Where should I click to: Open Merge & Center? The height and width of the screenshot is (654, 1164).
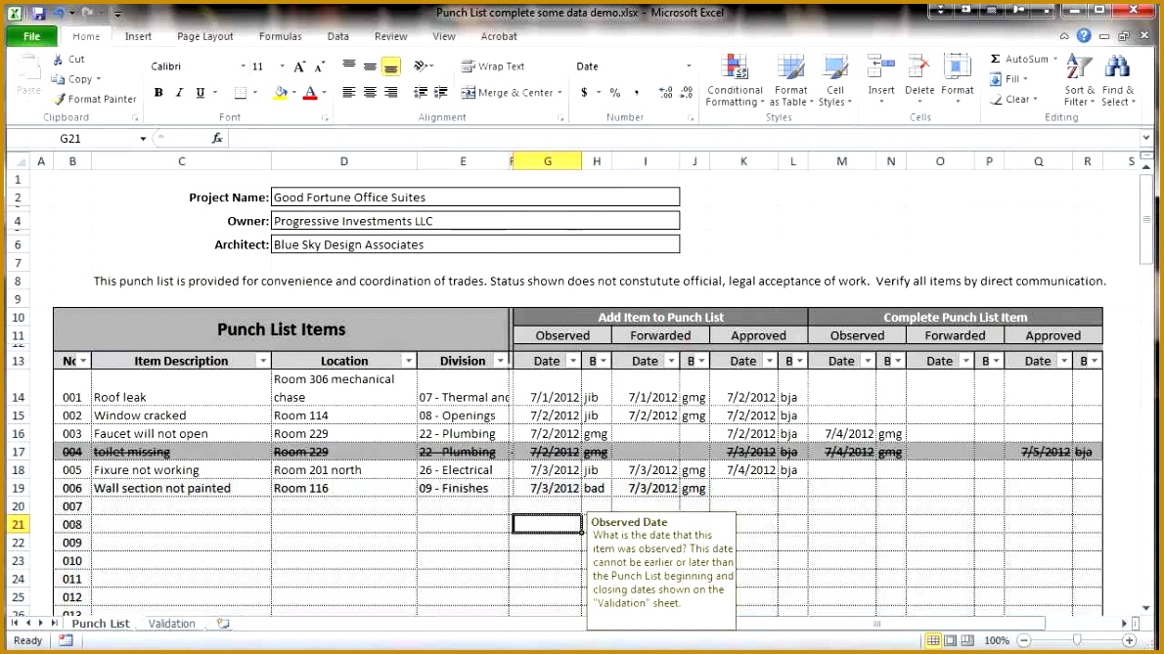point(508,93)
